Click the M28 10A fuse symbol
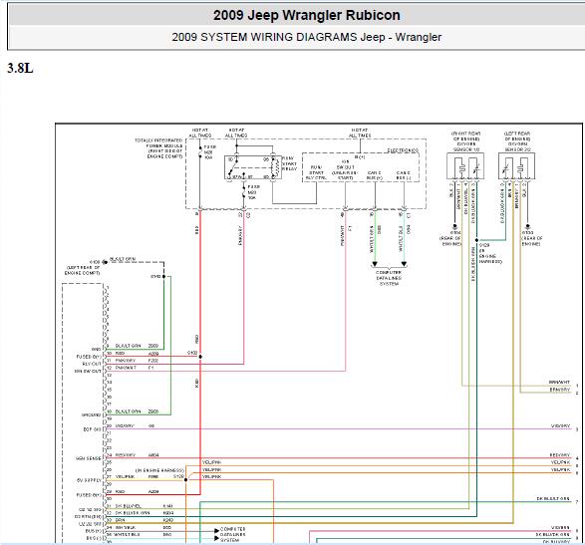The width and height of the screenshot is (585, 545). (200, 151)
